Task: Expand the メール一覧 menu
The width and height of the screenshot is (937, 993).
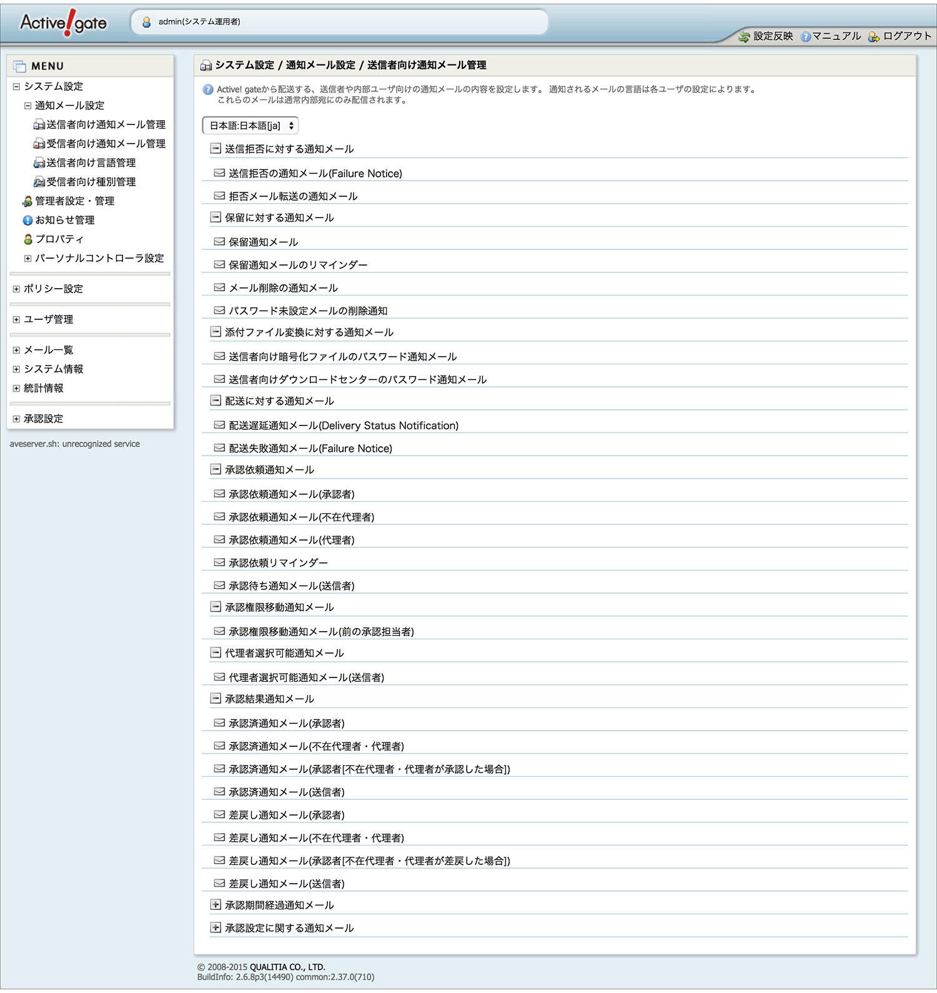Action: [16, 351]
